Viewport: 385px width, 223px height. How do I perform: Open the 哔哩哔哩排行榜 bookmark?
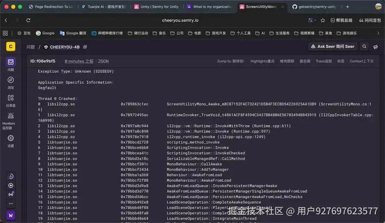click(x=107, y=33)
